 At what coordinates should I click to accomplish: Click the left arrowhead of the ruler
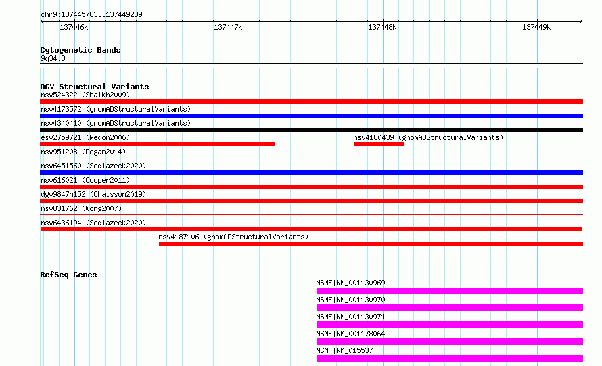tap(42, 21)
